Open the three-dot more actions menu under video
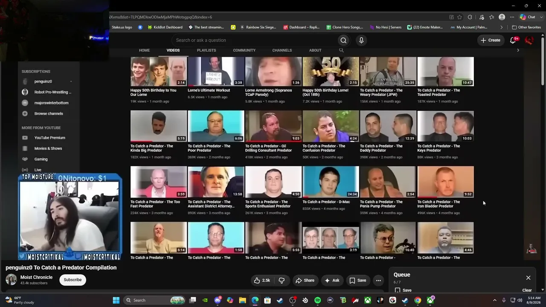546x307 pixels. pos(378,280)
